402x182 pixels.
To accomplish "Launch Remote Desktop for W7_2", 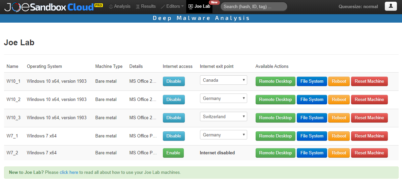I will click(276, 153).
